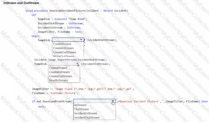The width and height of the screenshot is (209, 122).
Task: Pick CreateOutStream in the first TempBlob list
Action: 65,52
